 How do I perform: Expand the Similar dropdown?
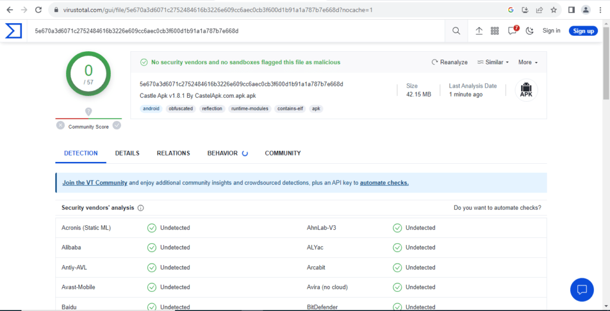point(493,63)
